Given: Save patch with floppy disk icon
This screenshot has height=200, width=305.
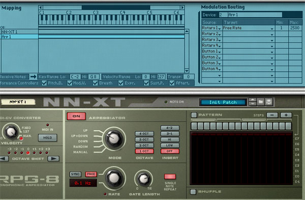Looking at the screenshot, I should click(269, 102).
